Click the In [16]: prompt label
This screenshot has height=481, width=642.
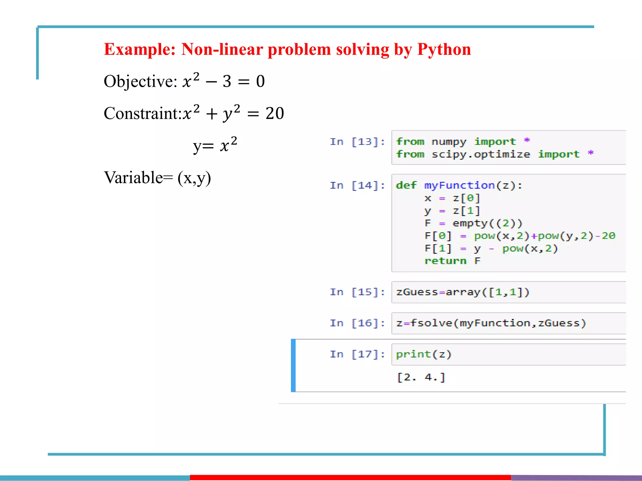tap(357, 323)
